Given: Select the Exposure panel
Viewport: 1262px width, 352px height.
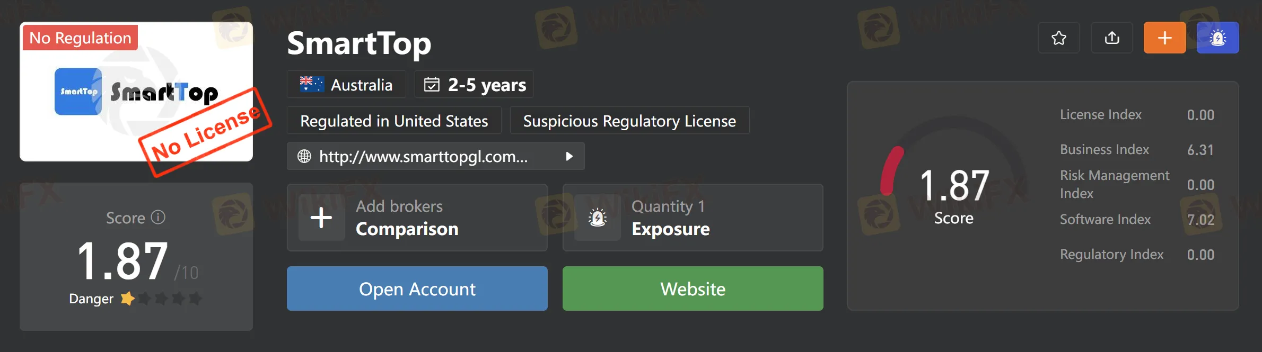Looking at the screenshot, I should coord(693,218).
